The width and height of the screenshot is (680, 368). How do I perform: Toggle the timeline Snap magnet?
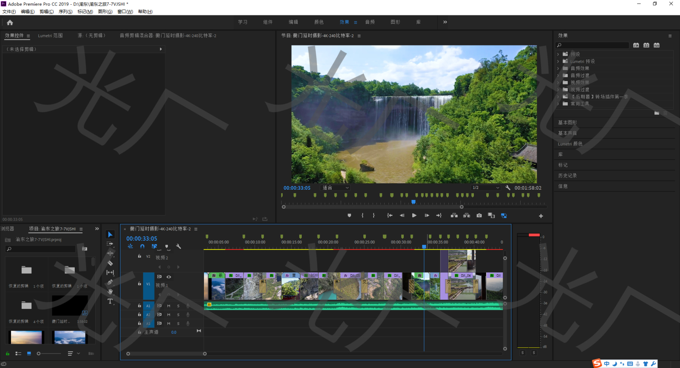point(142,247)
